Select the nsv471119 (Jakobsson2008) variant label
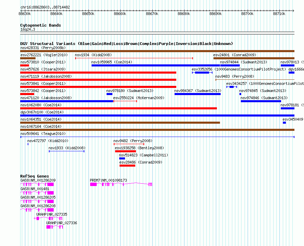The image size is (304, 246). tap(46, 76)
